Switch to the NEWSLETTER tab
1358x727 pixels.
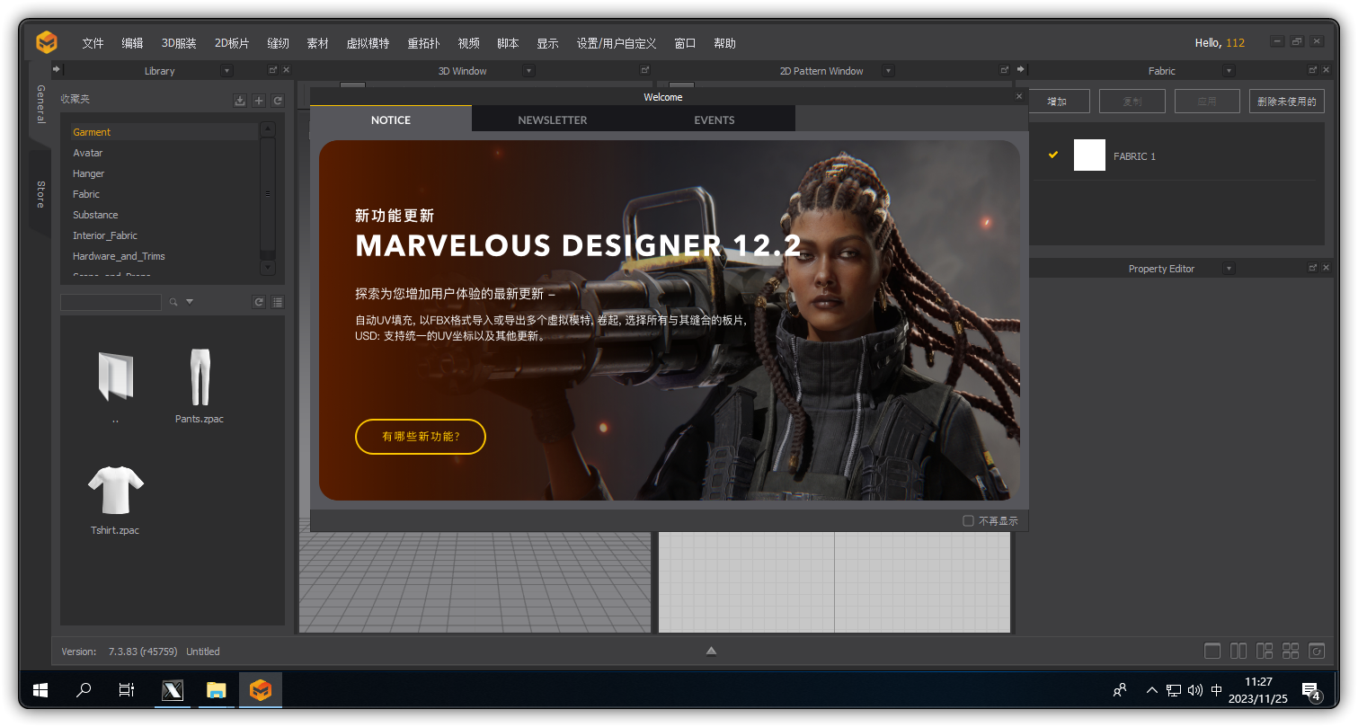point(553,119)
